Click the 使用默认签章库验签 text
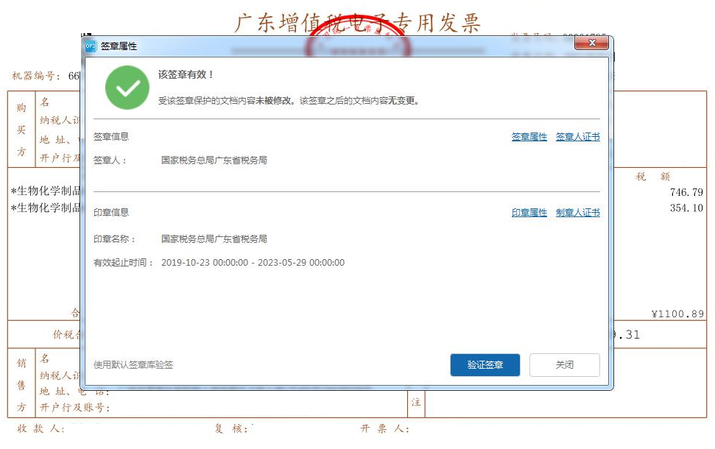Viewport: 715px width, 449px height. click(x=133, y=364)
